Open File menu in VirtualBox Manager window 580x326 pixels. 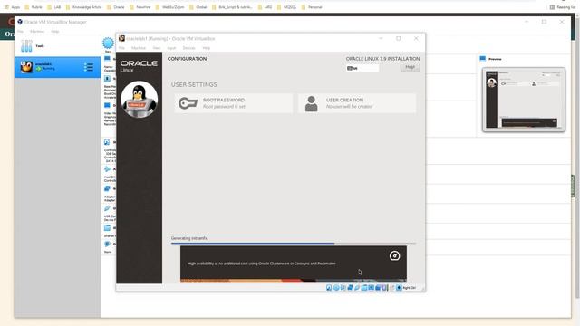20,32
